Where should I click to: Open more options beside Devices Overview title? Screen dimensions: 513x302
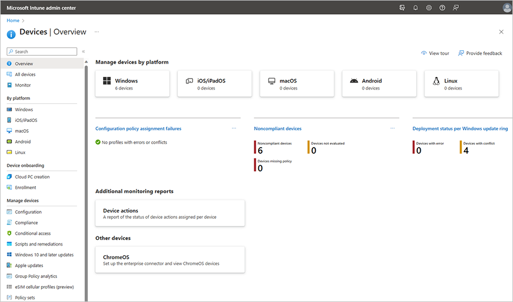[96, 32]
